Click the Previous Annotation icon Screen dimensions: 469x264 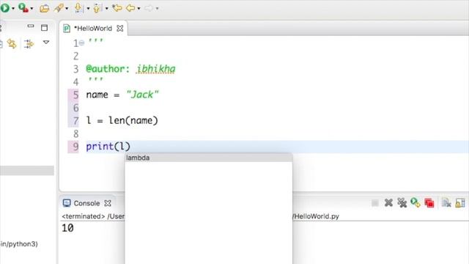point(97,8)
